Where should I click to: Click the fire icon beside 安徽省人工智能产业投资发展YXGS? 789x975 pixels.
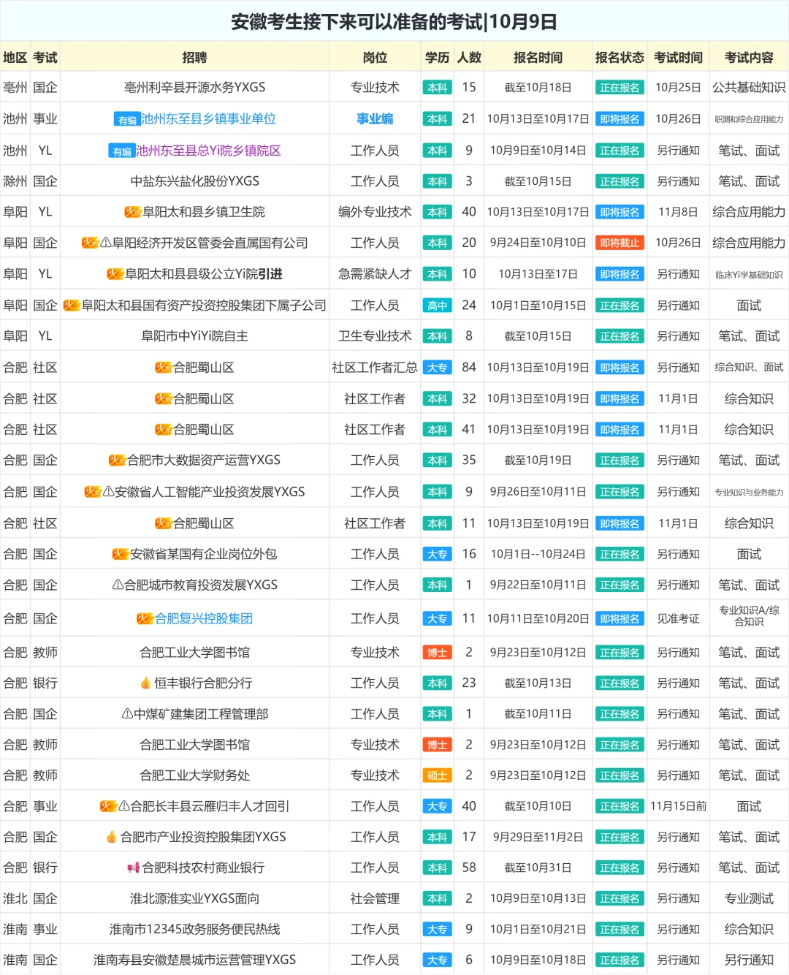click(91, 491)
